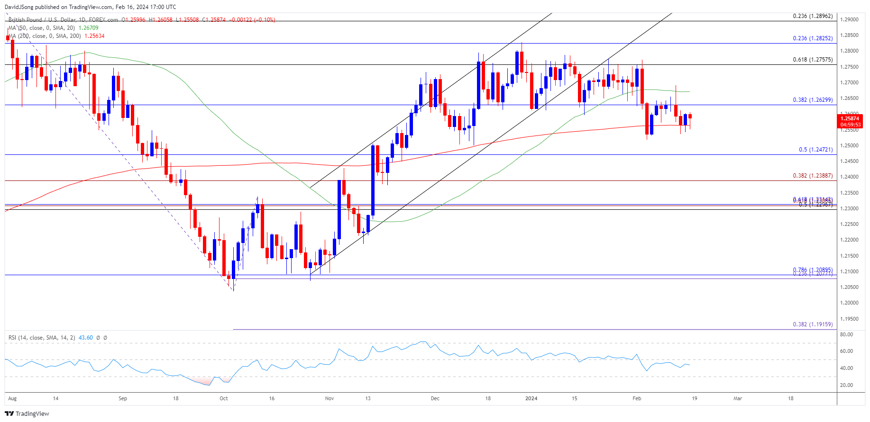The image size is (870, 422).
Task: Click the Fibonacci 0.382 (1.19159) label
Action: pos(813,324)
